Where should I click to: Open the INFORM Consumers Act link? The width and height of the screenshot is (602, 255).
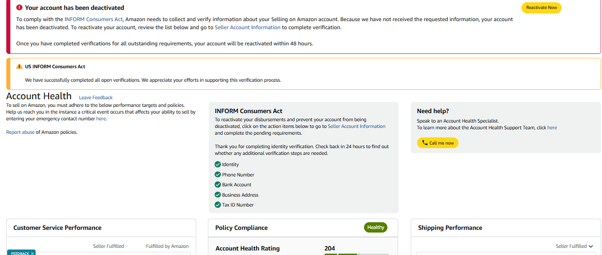(x=94, y=19)
